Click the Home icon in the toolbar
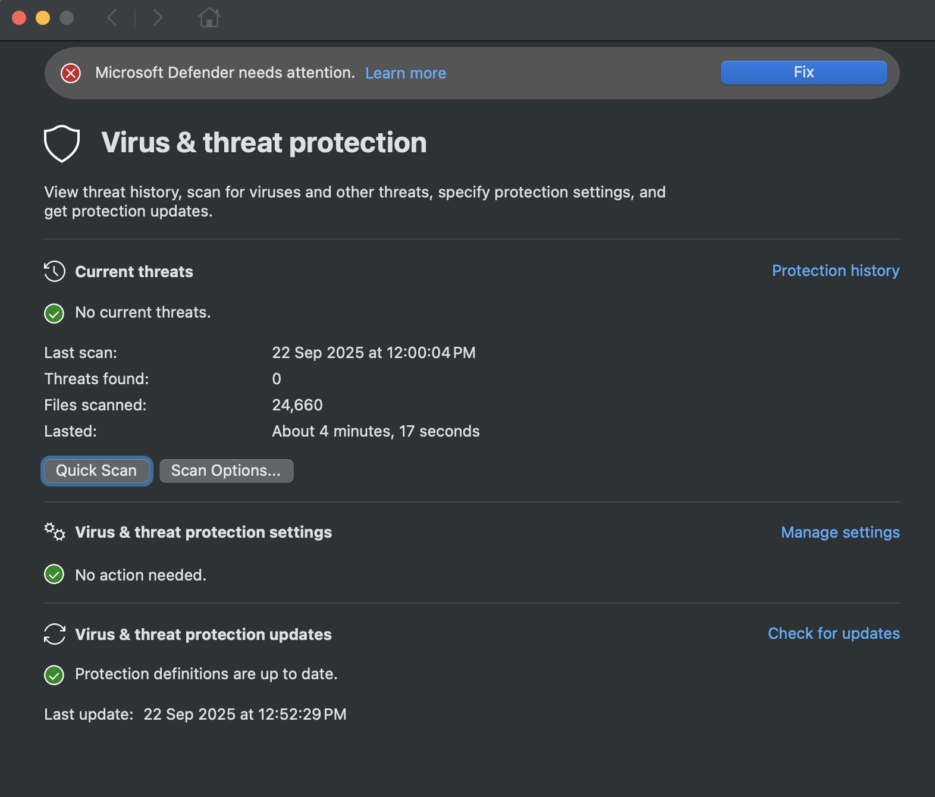This screenshot has width=935, height=797. pos(209,18)
